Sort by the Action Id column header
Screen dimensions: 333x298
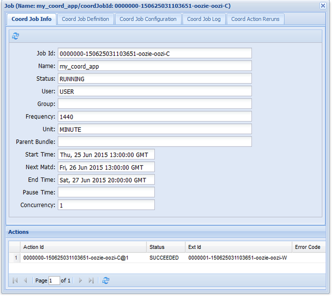(83, 247)
